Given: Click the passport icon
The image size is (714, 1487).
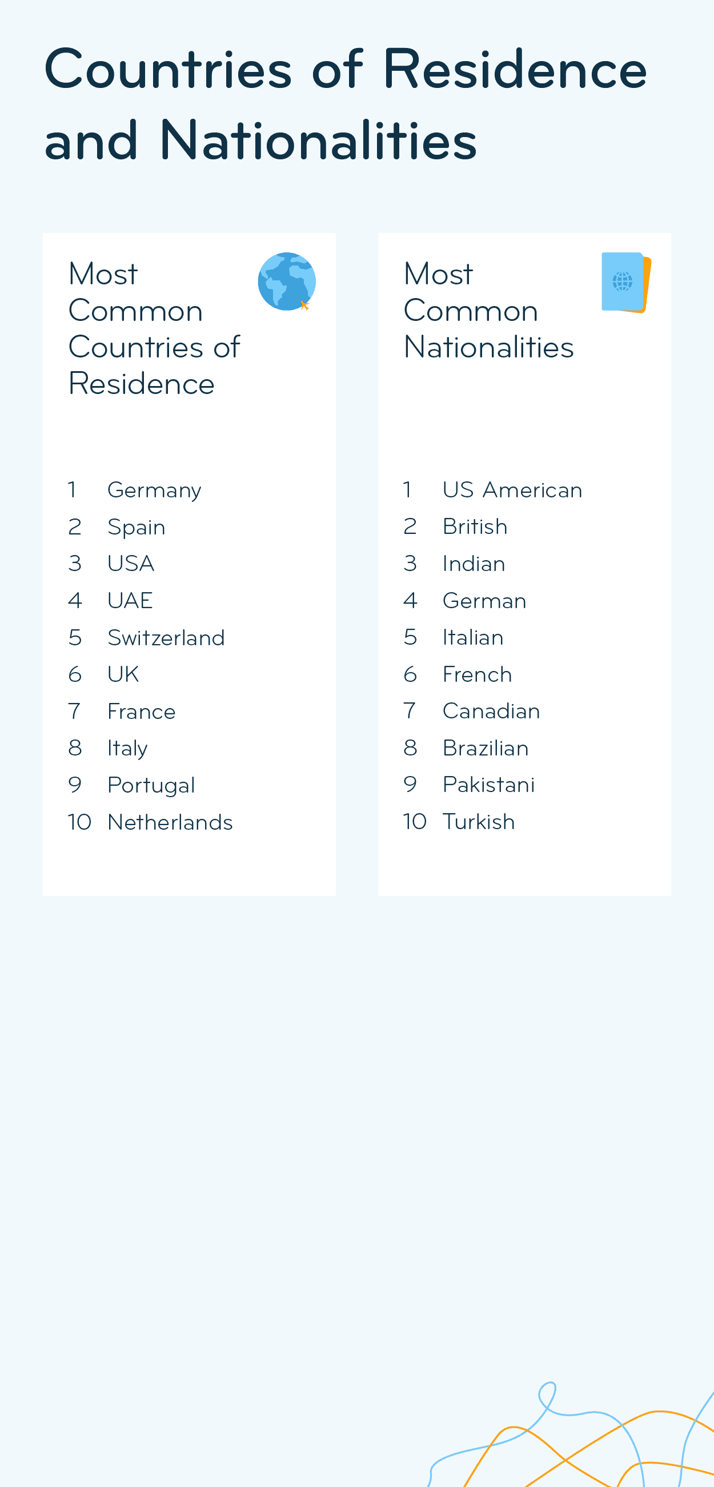Looking at the screenshot, I should pos(625,282).
